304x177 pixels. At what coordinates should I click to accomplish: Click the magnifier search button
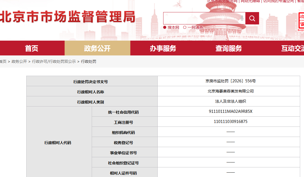252,18
